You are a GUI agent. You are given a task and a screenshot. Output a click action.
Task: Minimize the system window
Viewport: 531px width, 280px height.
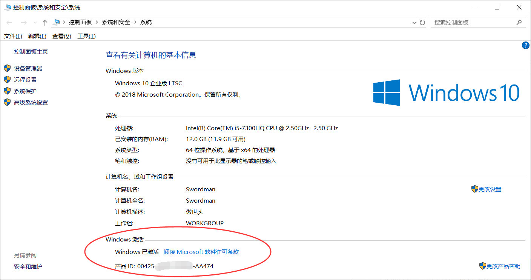click(476, 7)
